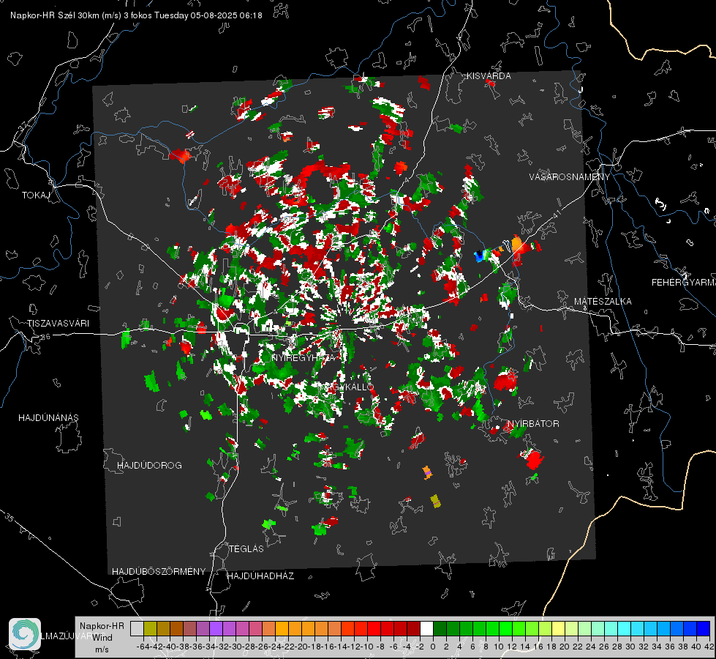Click the dark green swatch between 0 and 2
This screenshot has height=659, width=716.
point(440,629)
